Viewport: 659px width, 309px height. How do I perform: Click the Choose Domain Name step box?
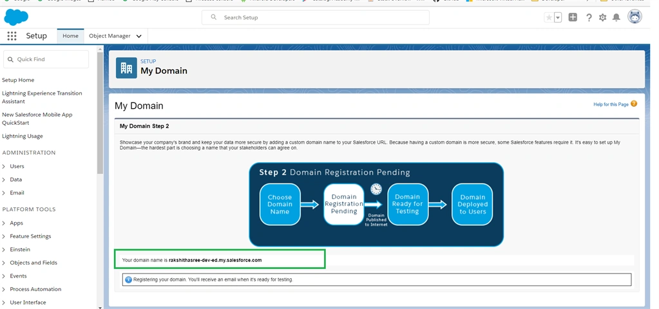[280, 205]
